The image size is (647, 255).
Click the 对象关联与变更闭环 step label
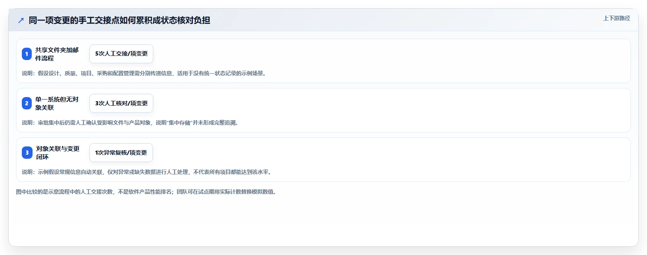pos(58,153)
